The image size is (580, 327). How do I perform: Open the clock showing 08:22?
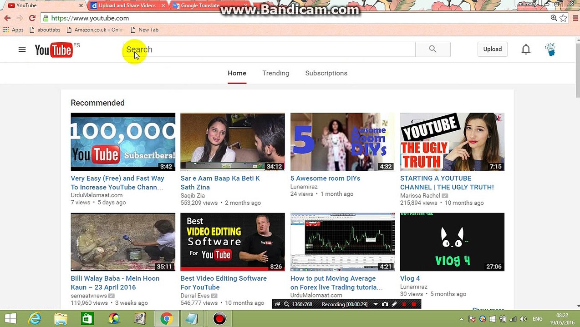click(x=562, y=319)
